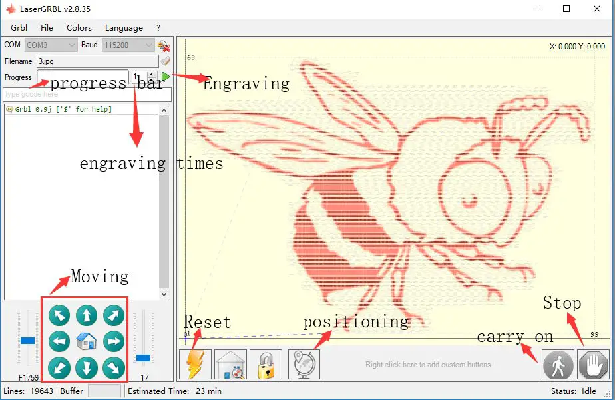
Task: Jog the laser diagonally up-left
Action: [x=59, y=315]
